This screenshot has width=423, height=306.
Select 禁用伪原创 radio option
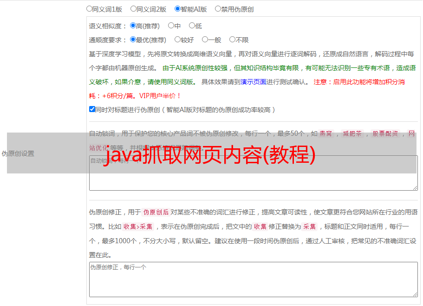(218, 9)
